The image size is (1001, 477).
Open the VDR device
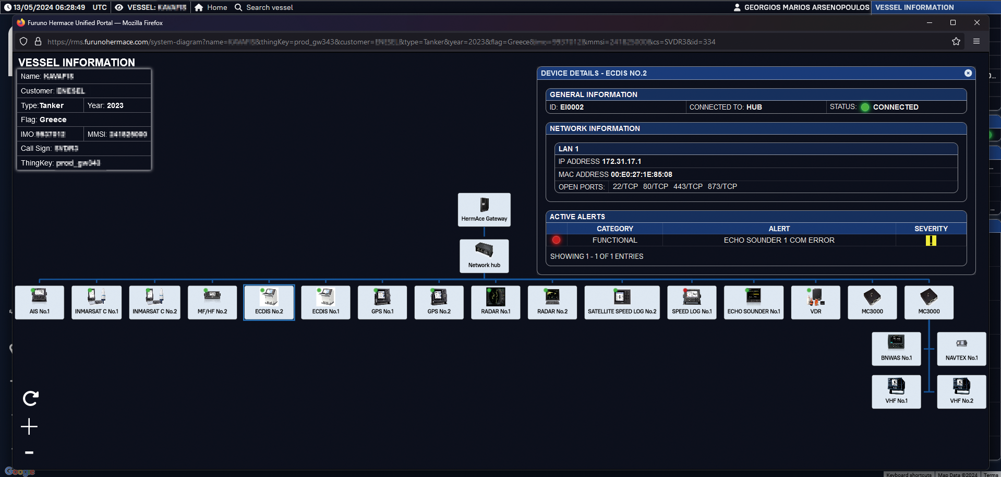click(x=816, y=302)
